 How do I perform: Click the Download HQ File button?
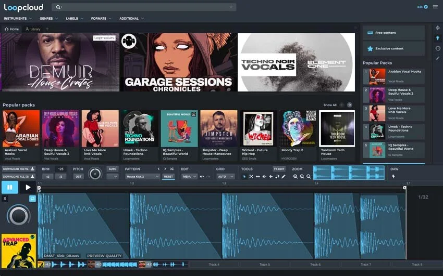pyautogui.click(x=18, y=169)
